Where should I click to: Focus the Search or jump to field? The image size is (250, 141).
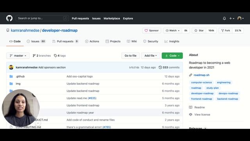(42, 18)
